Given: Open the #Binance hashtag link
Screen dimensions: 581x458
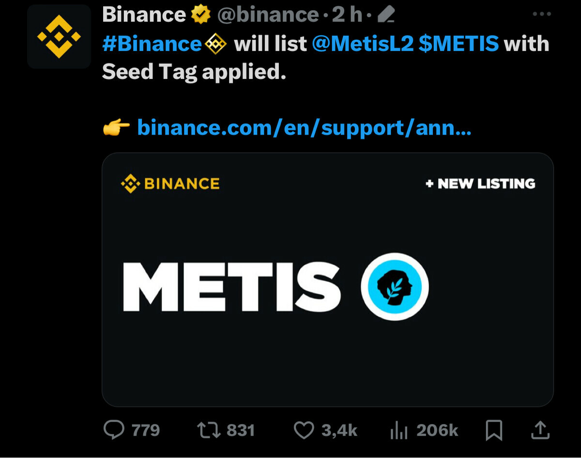Looking at the screenshot, I should point(152,44).
